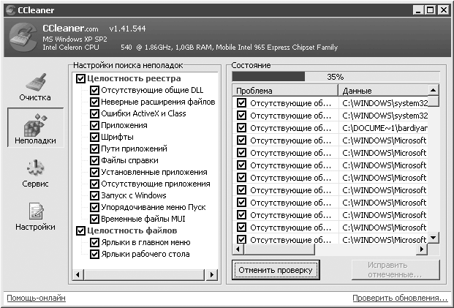Select the Неполадки registry issues icon

click(34, 125)
